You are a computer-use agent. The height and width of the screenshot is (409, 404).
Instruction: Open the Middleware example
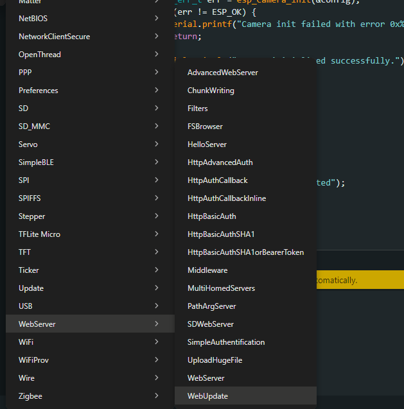click(245, 270)
